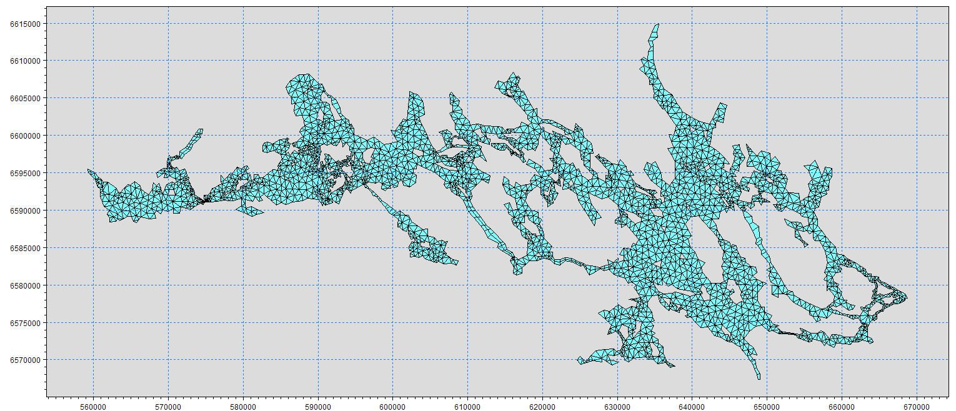
Task: Select the 6575000 y-axis label
Action: (x=24, y=323)
